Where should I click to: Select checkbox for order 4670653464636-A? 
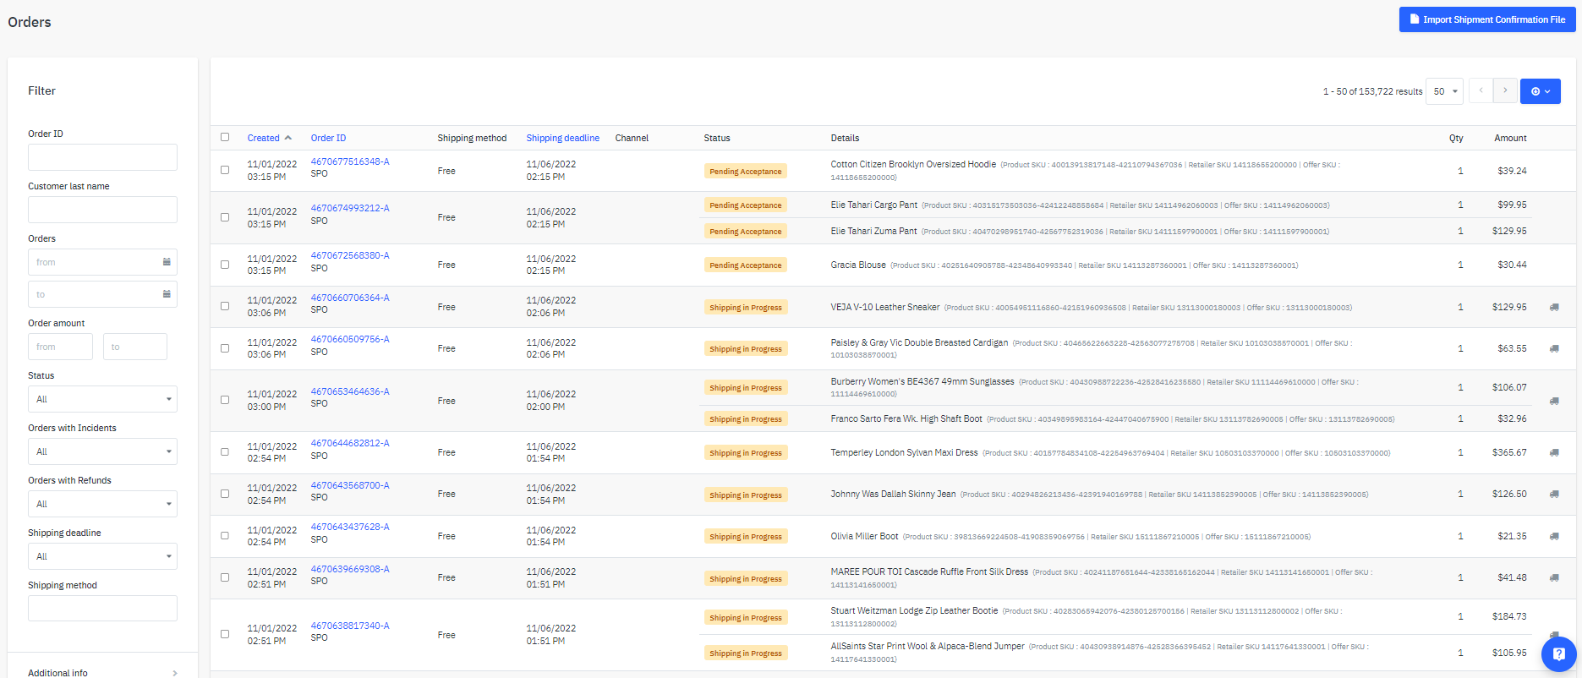(x=225, y=400)
